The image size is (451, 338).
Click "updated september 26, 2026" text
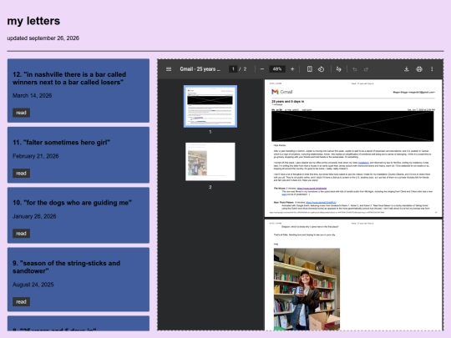43,38
